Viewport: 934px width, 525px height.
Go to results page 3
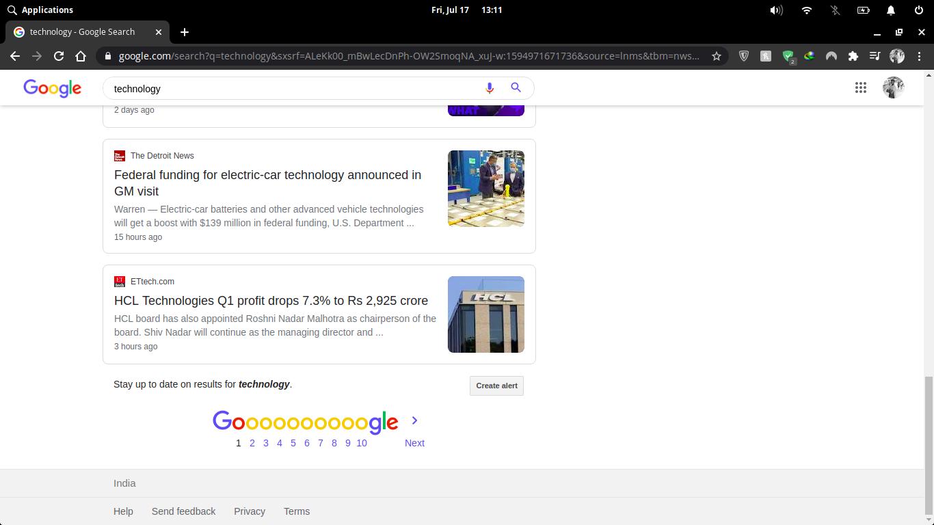[266, 443]
